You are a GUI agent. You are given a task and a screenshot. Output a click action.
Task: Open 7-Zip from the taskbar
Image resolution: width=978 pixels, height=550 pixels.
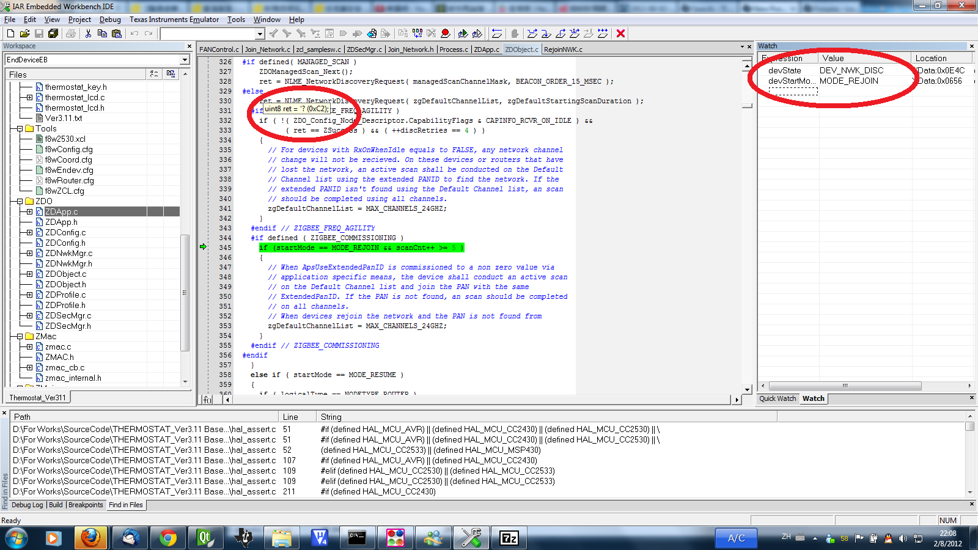tap(509, 538)
